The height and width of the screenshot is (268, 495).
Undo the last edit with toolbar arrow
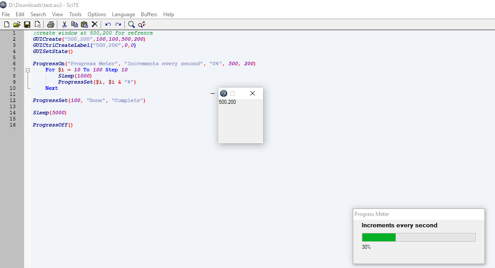tap(108, 25)
